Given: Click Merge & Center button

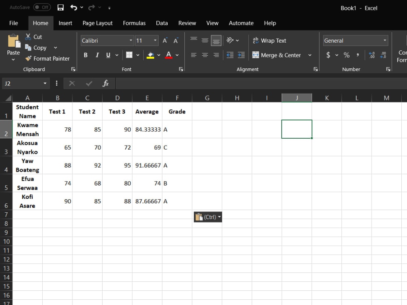Looking at the screenshot, I should [x=277, y=55].
